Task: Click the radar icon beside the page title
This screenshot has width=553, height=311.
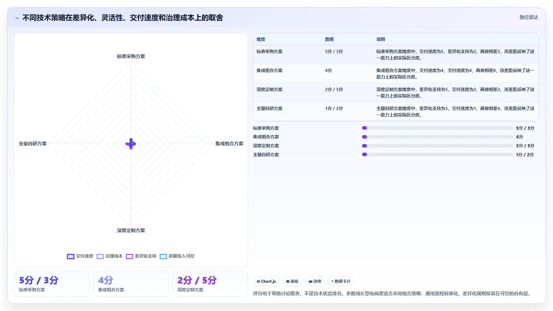Action: pyautogui.click(x=17, y=18)
